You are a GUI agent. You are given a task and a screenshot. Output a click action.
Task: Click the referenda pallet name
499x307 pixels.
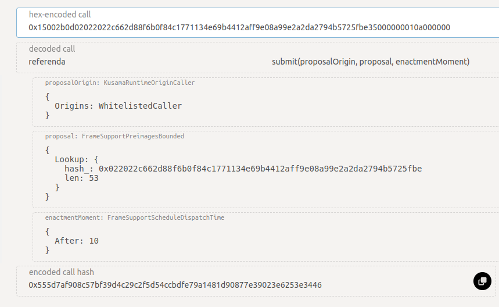[x=47, y=62]
